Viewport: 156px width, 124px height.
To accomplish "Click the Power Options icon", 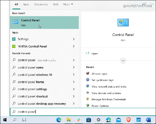I will pos(88,106).
